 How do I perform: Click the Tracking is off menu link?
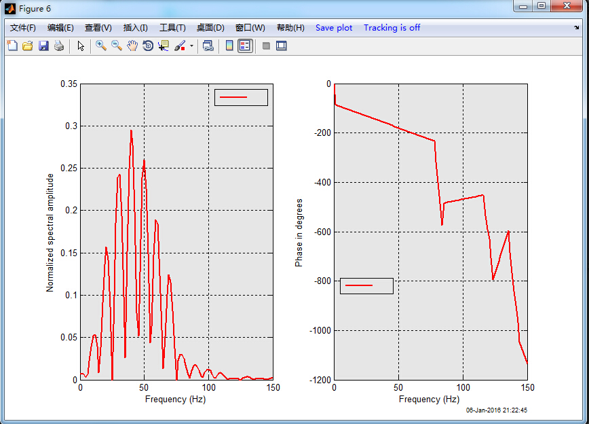point(392,28)
